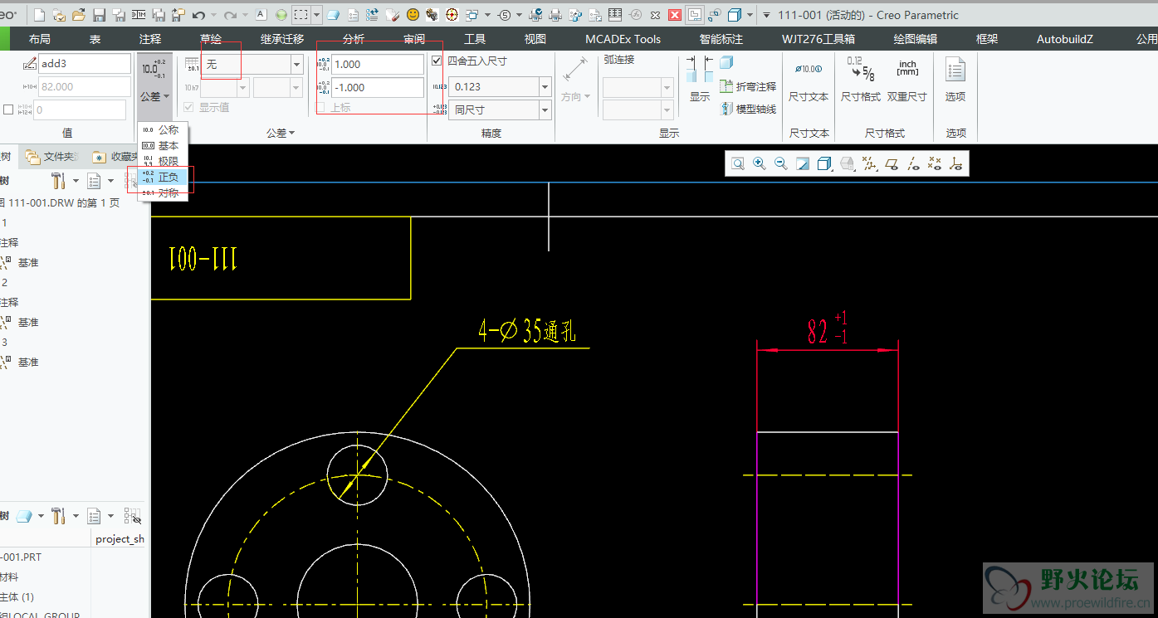Expand the 公差 group label arrow

coord(291,133)
